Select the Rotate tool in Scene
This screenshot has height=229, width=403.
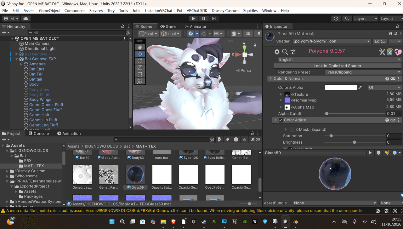(x=140, y=61)
